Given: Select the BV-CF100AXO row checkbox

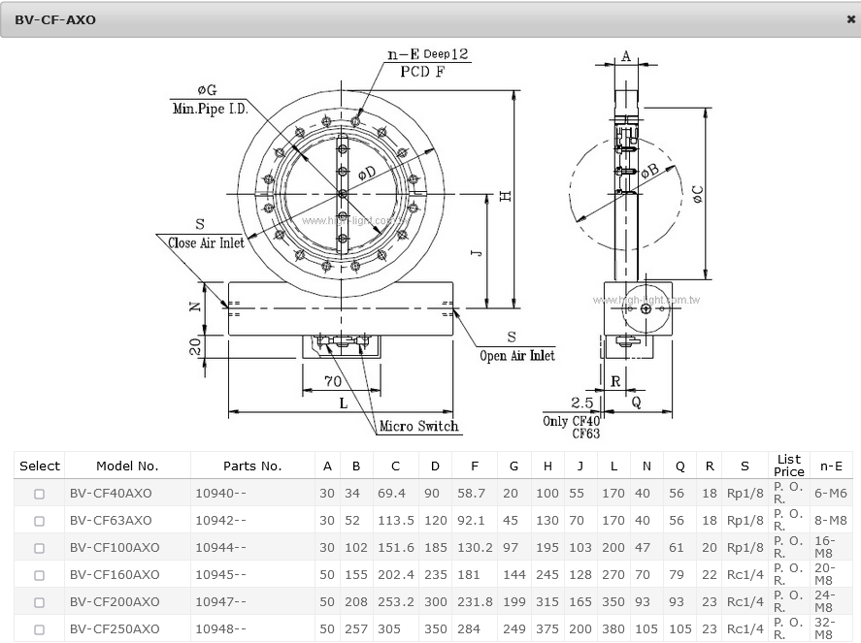Looking at the screenshot, I should point(40,548).
